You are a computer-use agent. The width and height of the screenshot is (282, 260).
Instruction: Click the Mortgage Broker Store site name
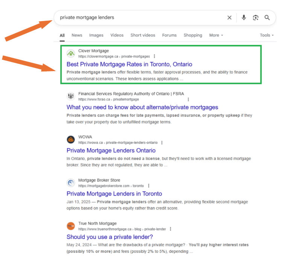coord(99,180)
